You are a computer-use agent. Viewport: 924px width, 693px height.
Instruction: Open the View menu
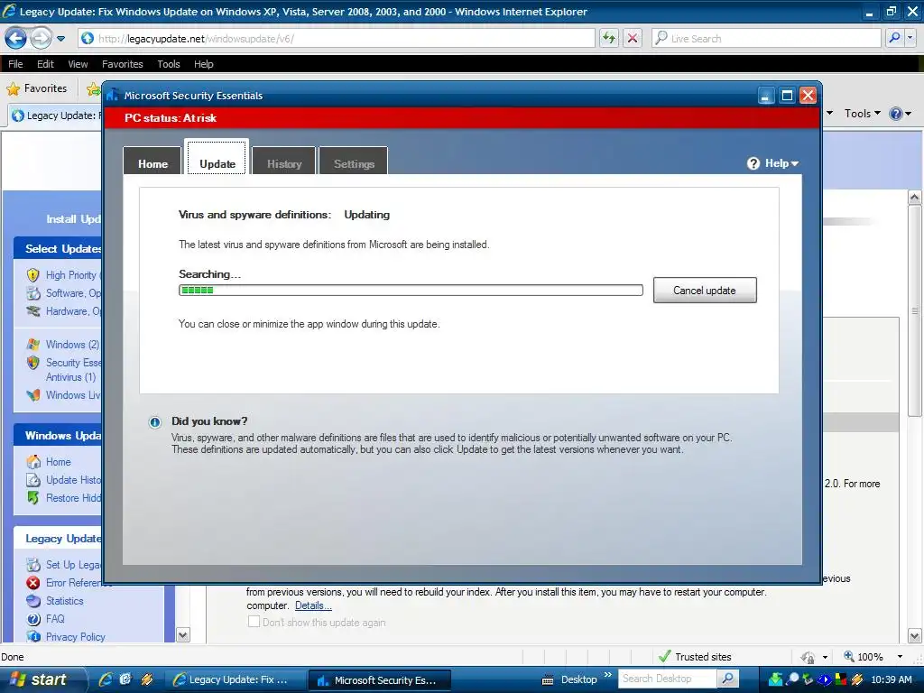78,64
